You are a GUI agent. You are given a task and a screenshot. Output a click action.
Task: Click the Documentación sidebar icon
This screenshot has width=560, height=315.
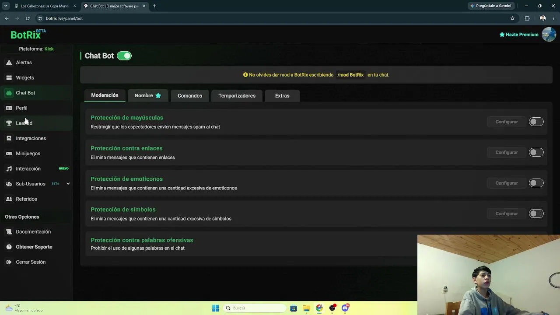tap(9, 232)
